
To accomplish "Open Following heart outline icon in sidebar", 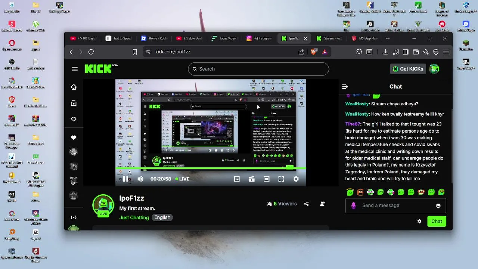I will [74, 119].
